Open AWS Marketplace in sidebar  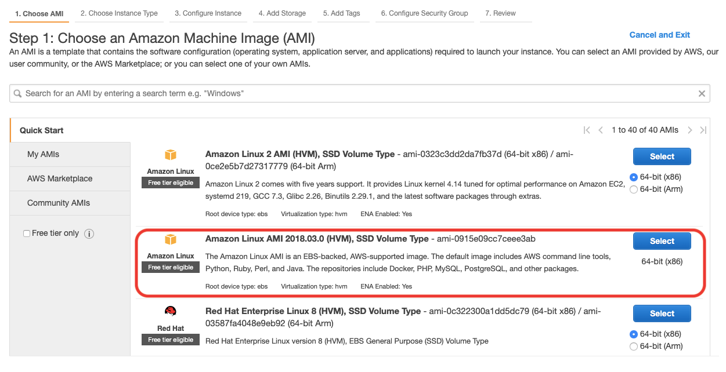pos(70,179)
